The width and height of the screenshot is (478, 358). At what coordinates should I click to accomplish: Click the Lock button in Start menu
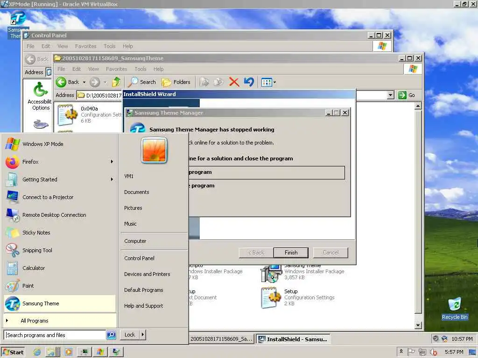point(130,335)
